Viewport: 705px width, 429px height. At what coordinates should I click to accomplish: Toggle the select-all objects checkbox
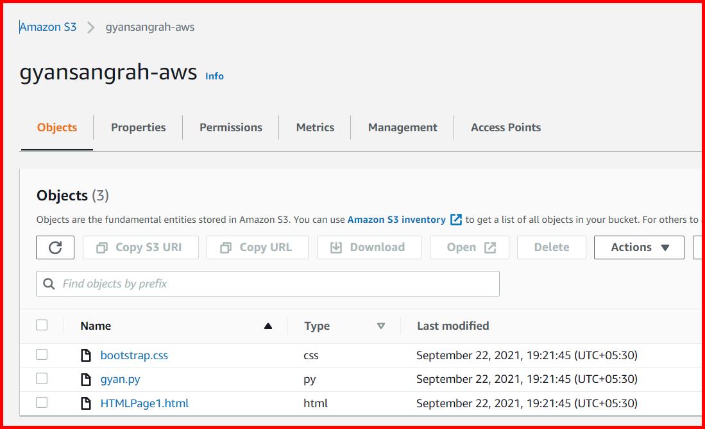coord(42,325)
